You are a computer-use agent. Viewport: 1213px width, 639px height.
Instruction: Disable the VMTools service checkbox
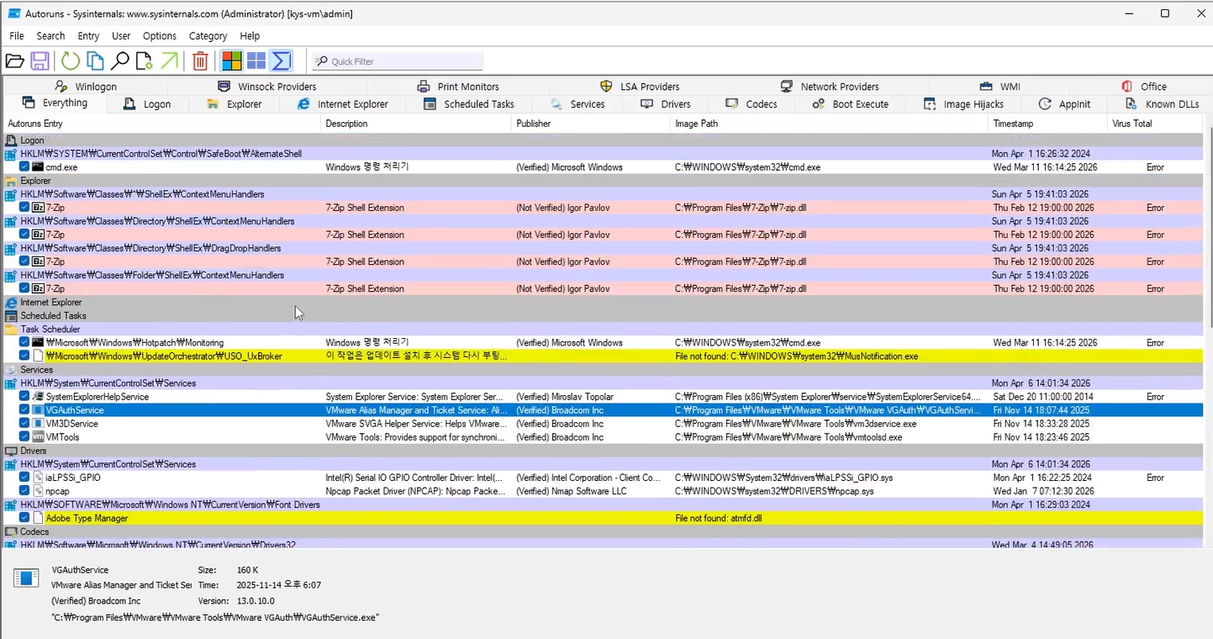coord(24,437)
